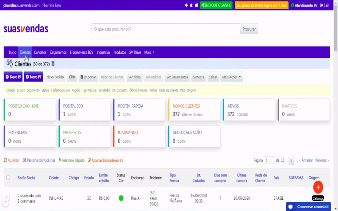Filter by Última compra in filter bar
This screenshot has width=338, height=211.
(138, 90)
